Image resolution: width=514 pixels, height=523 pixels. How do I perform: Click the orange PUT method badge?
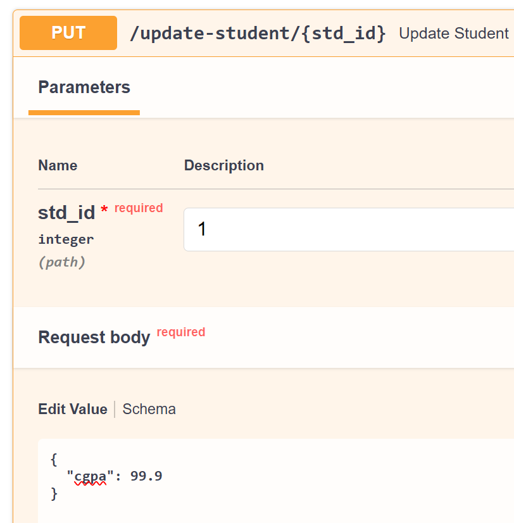coord(68,33)
